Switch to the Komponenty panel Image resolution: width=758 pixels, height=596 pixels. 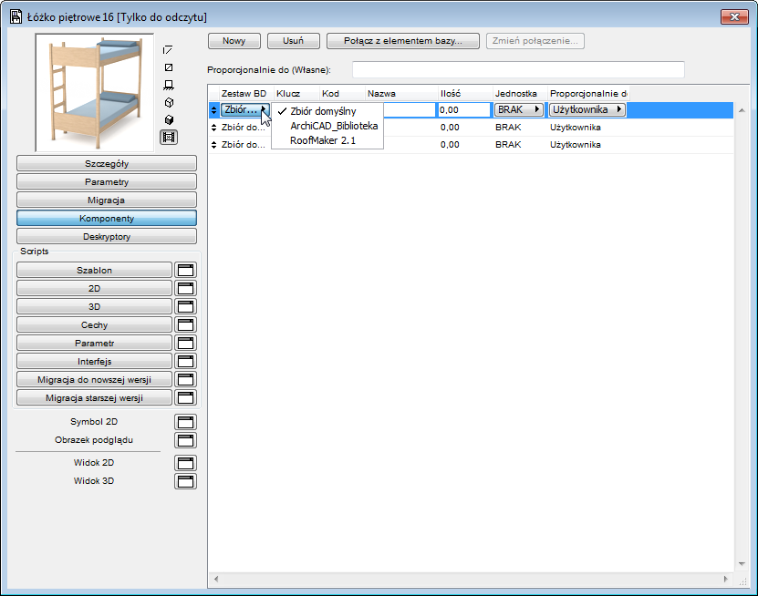point(106,218)
